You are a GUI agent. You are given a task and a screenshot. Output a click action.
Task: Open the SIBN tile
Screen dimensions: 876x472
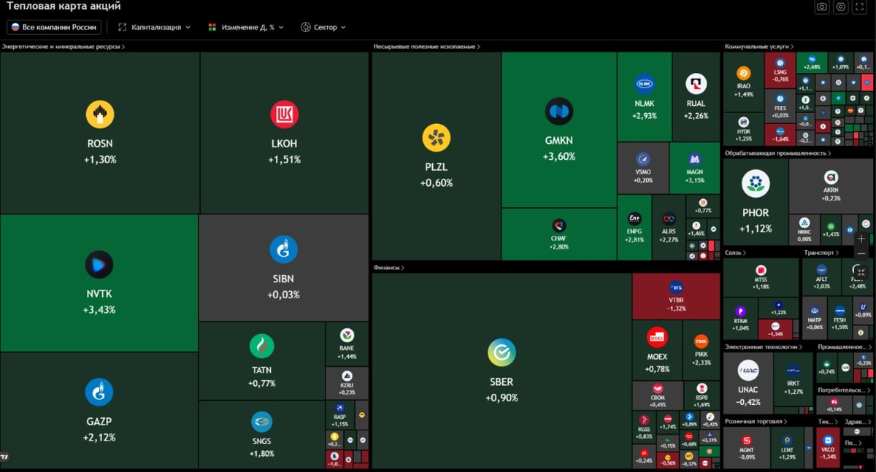point(283,268)
